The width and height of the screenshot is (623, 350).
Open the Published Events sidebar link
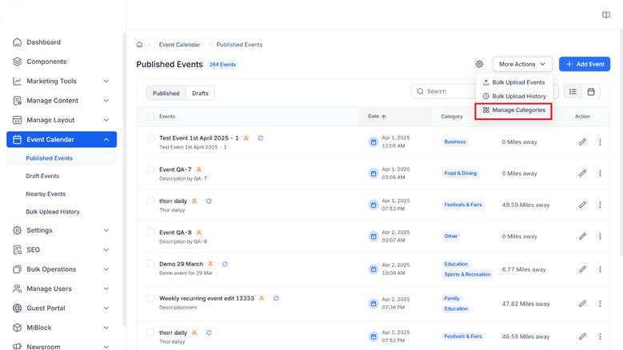tap(50, 158)
